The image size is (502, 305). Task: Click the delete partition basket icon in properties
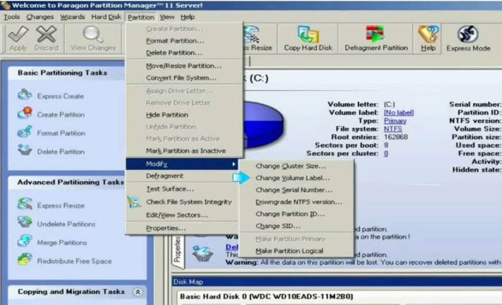202,253
